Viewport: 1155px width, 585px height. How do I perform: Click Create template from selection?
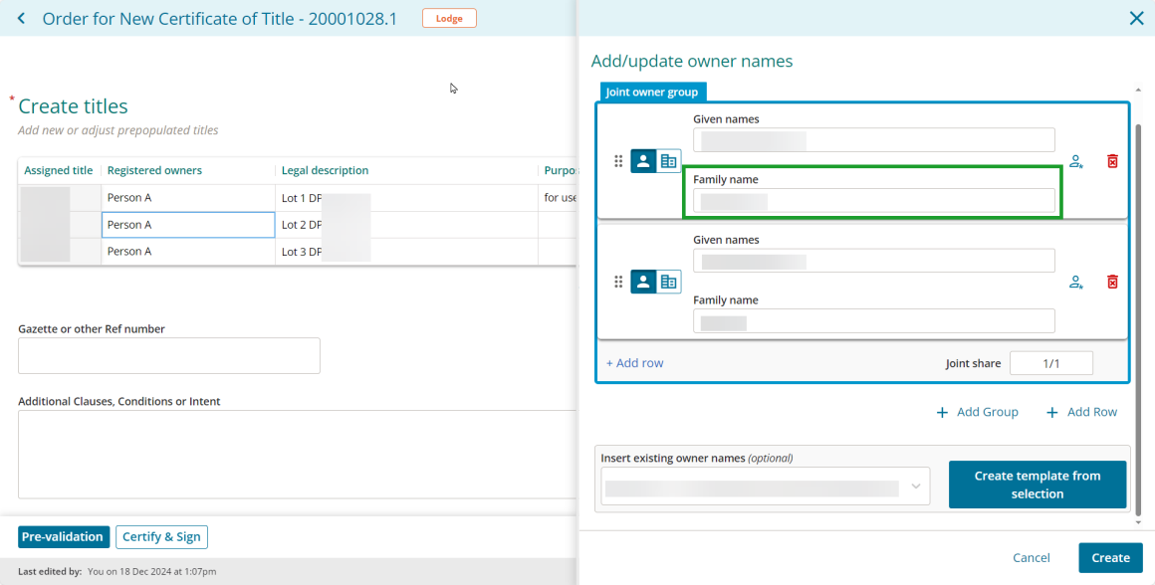point(1038,485)
